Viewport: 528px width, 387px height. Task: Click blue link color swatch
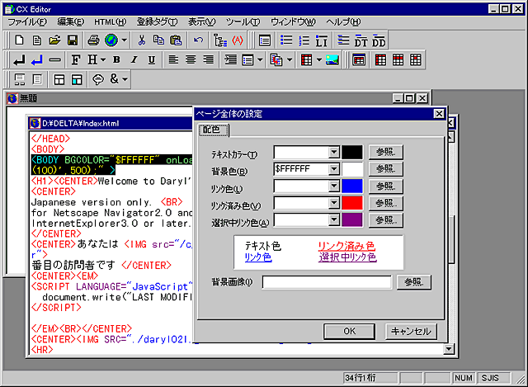click(x=352, y=186)
